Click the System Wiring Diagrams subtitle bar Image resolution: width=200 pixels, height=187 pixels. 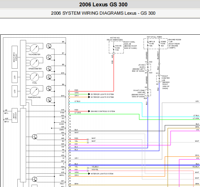[100, 13]
